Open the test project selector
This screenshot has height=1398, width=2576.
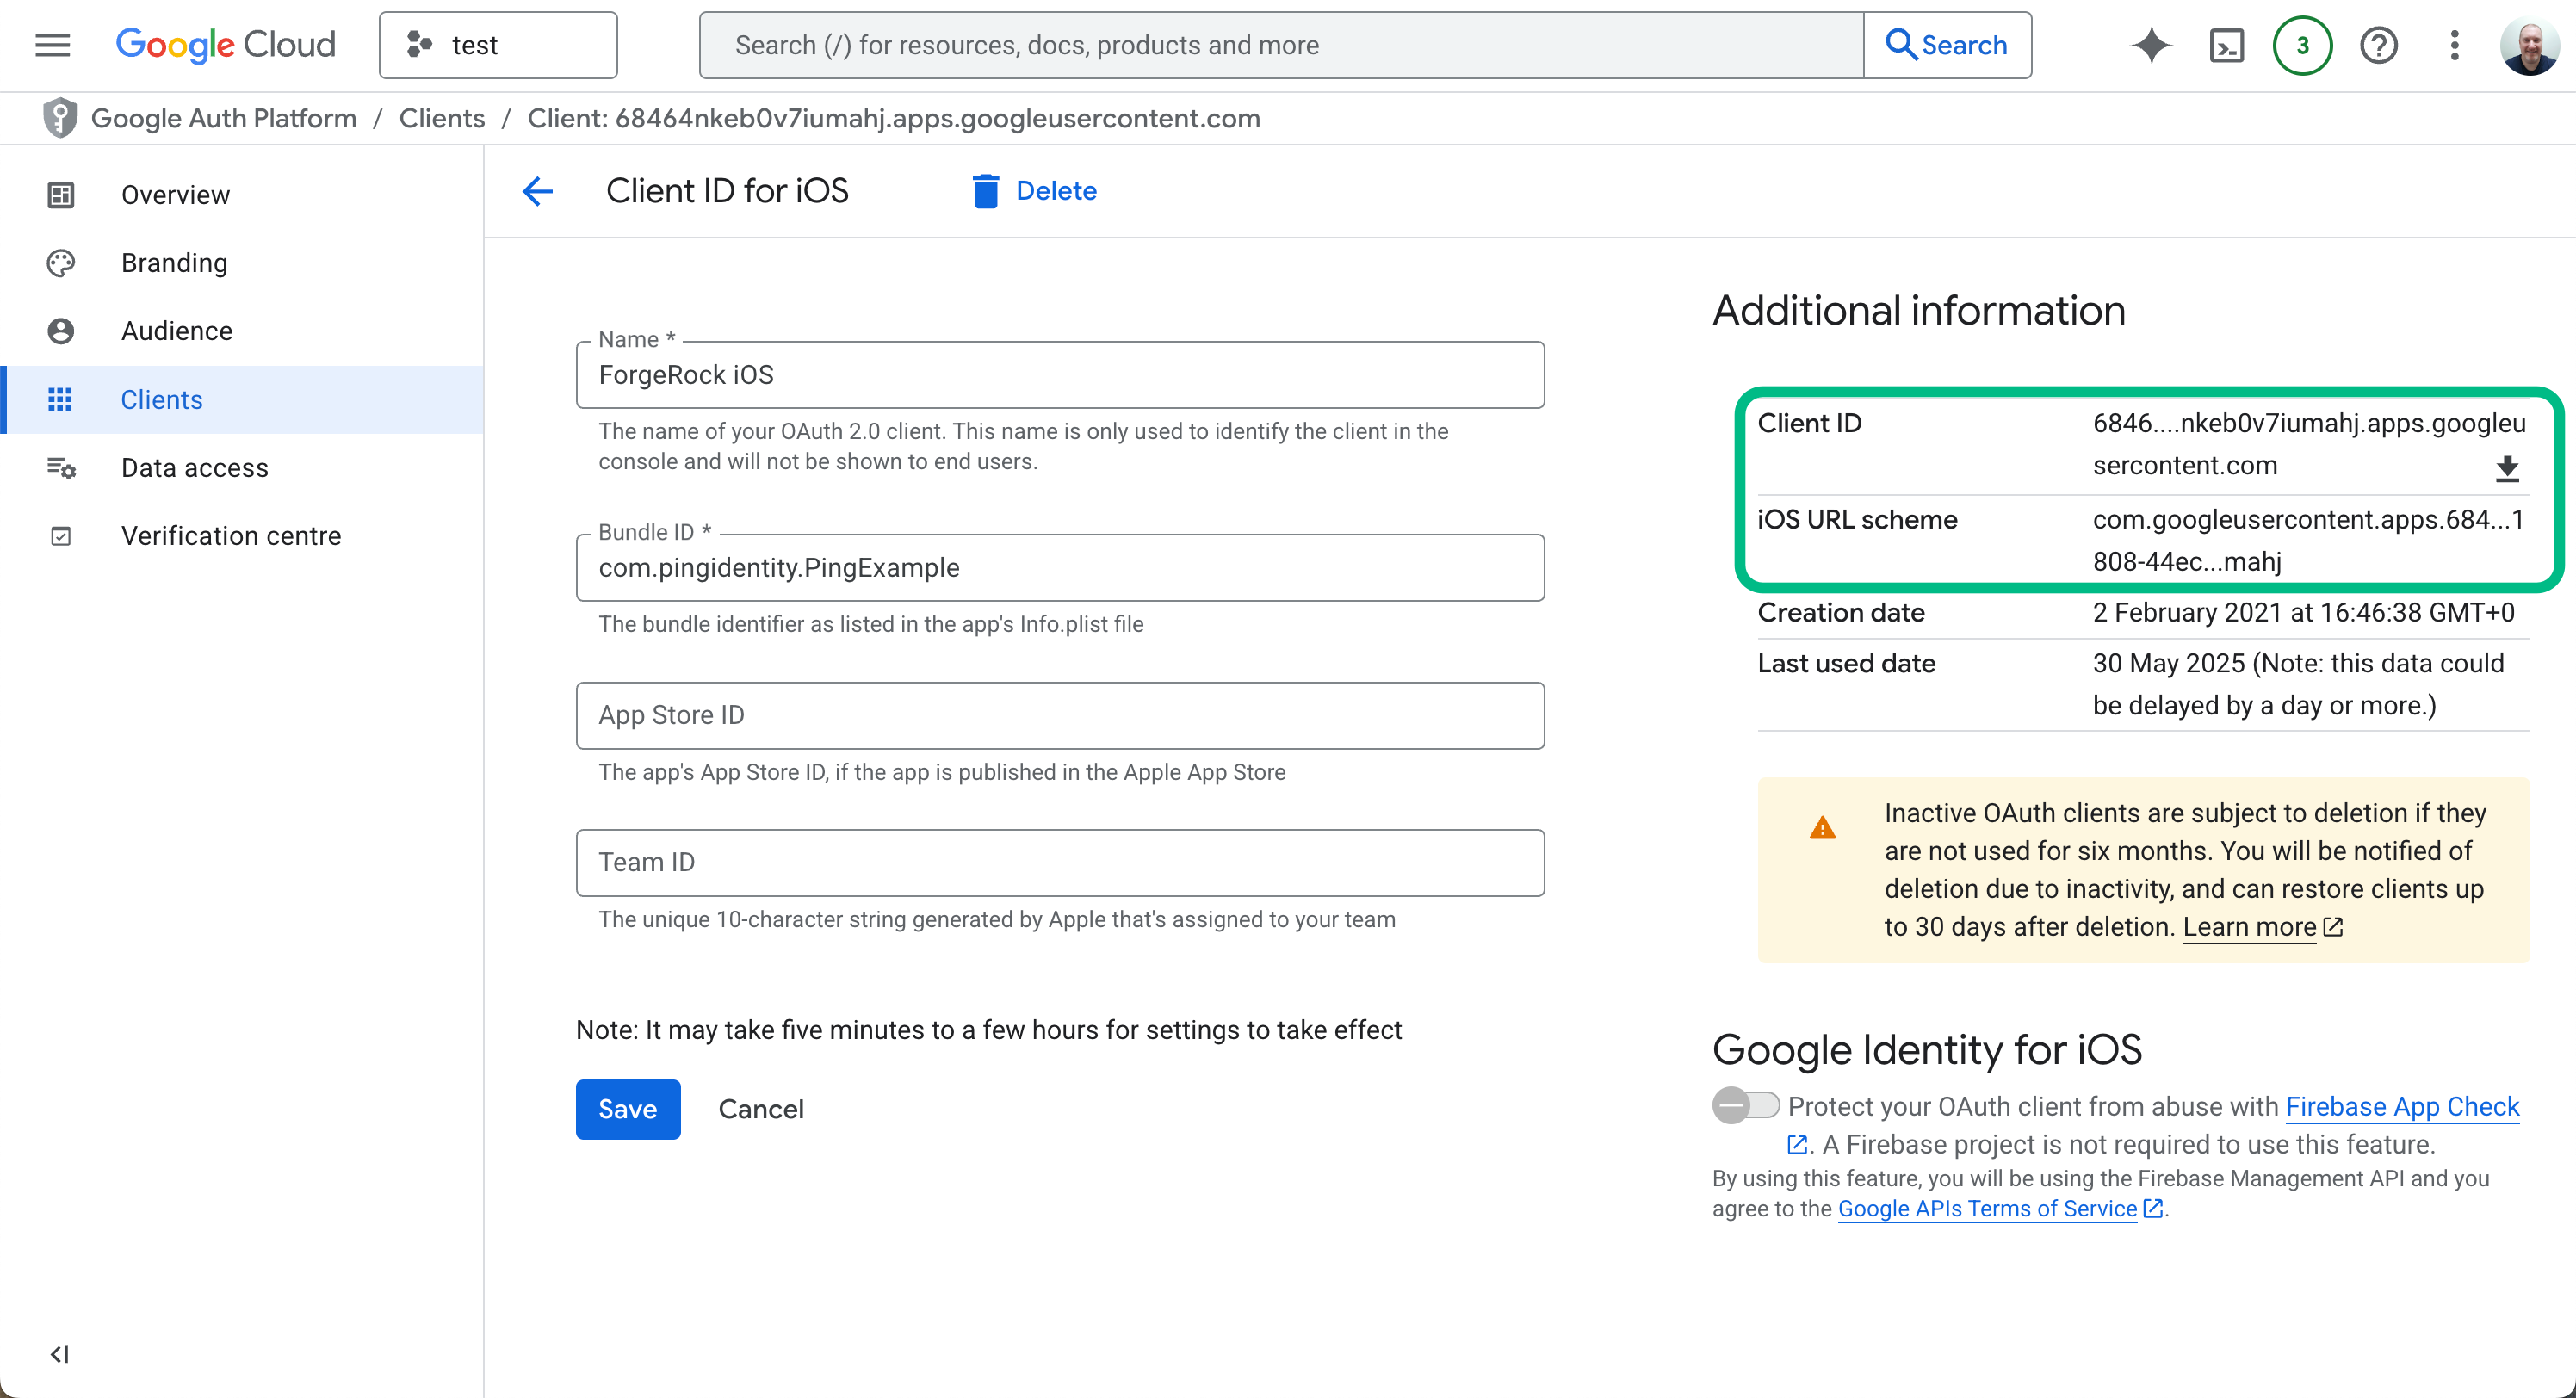tap(498, 45)
